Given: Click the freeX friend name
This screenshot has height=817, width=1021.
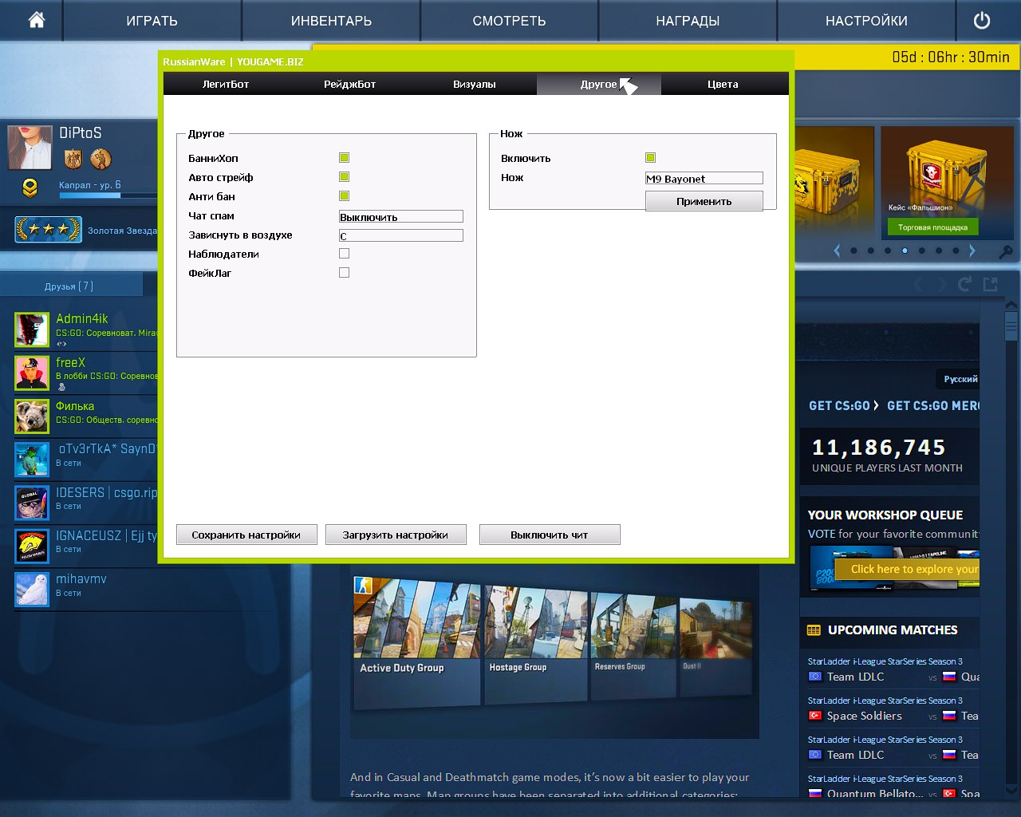Looking at the screenshot, I should 70,362.
